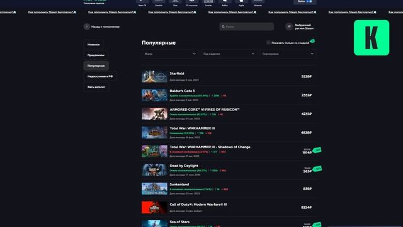The image size is (403, 227).
Task: Click the Sea of Stars title
Action: [179, 222]
